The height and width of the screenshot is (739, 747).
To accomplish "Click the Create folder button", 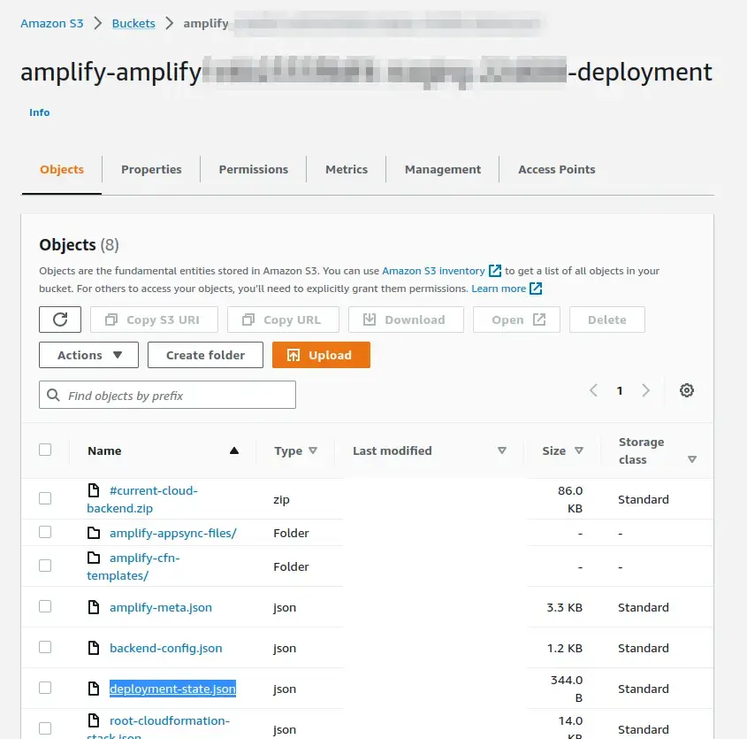I will pyautogui.click(x=205, y=355).
